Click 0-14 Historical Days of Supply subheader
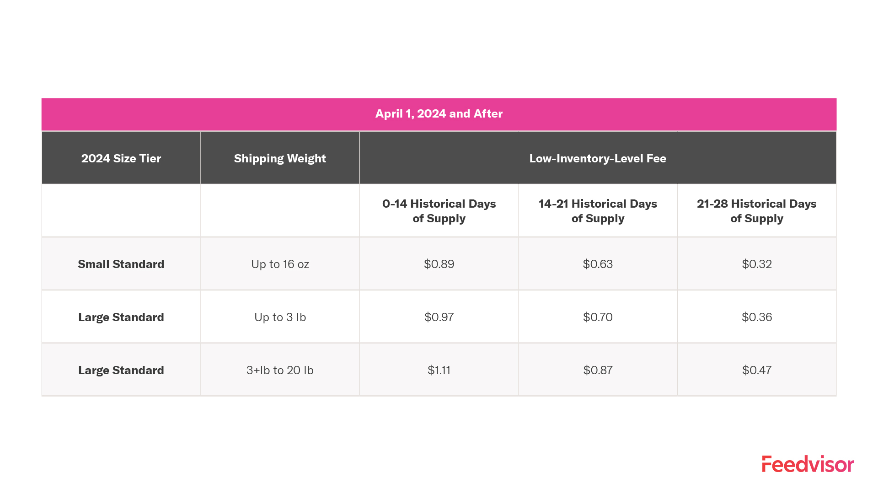 [x=439, y=211]
